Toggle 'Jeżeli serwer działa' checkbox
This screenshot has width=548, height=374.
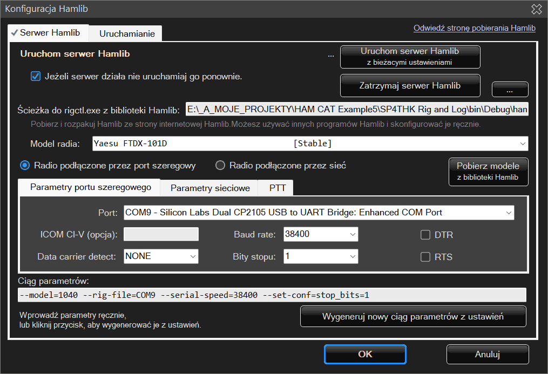[36, 77]
